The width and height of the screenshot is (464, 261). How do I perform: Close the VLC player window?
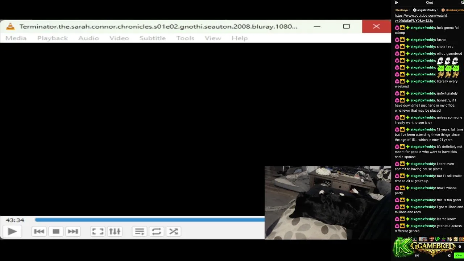[376, 26]
